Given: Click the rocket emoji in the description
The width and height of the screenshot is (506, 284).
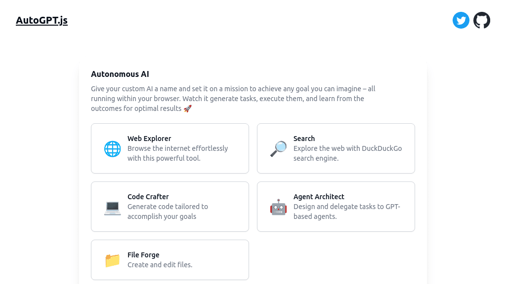Looking at the screenshot, I should point(188,108).
